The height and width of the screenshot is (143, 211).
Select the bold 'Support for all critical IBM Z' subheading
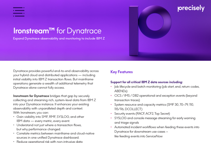pos(146,82)
